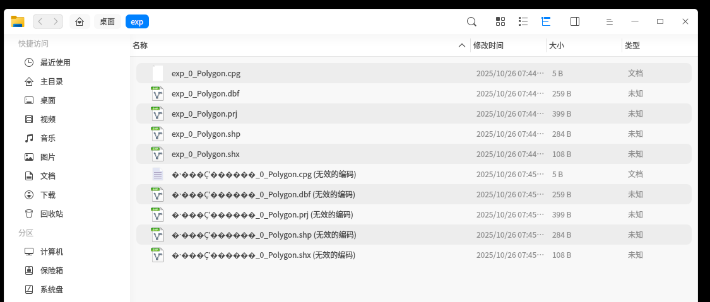
Task: Click the SHP file icon of exp_0_Polygon.prj
Action: coord(157,113)
